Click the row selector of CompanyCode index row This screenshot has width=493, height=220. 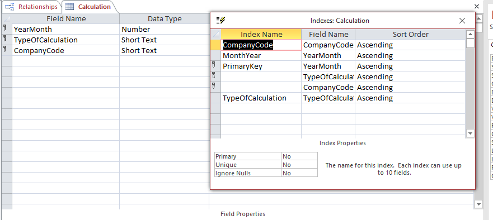(x=215, y=45)
